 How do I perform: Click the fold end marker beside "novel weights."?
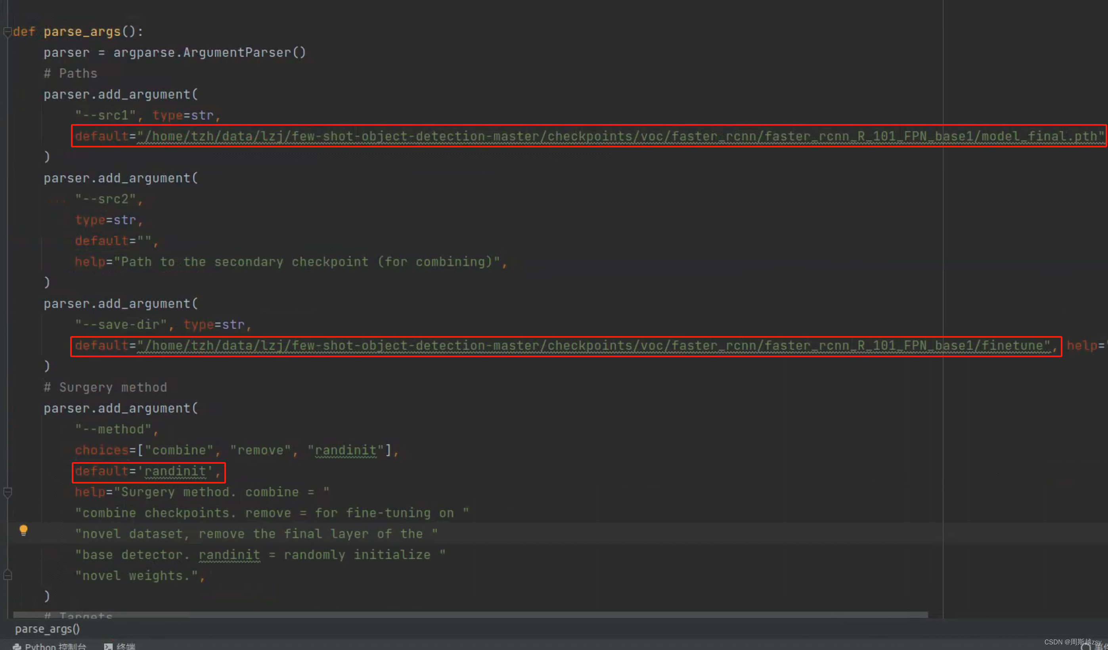coord(8,575)
